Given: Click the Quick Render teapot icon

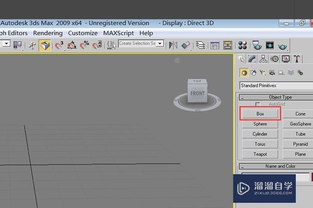Looking at the screenshot, I should point(282,46).
